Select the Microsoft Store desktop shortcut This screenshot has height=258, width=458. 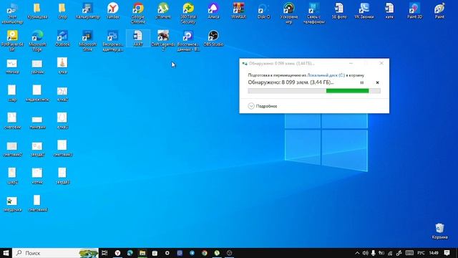point(87,41)
